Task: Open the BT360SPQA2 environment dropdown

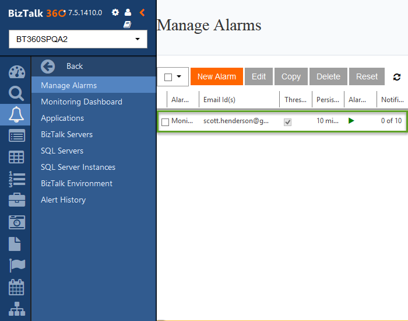Action: point(78,39)
